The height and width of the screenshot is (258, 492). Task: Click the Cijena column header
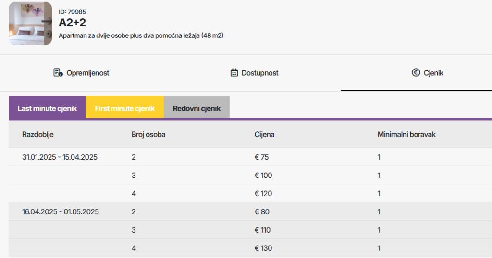[x=264, y=134]
